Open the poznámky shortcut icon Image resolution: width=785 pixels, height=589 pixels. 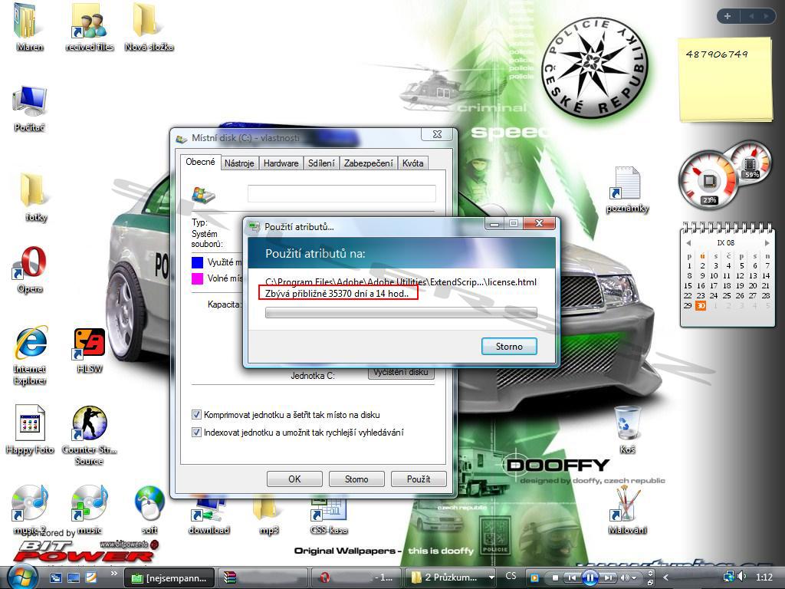click(x=627, y=190)
